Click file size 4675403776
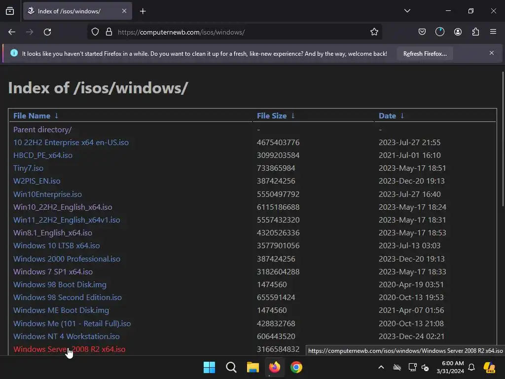This screenshot has width=505, height=379. [x=278, y=143]
